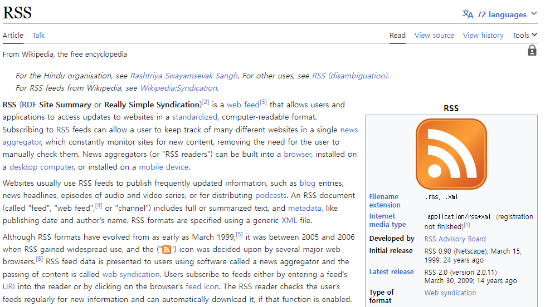Open the RSS Advisory Board link

tap(455, 239)
